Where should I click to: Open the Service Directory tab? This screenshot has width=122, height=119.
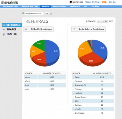(59, 6)
